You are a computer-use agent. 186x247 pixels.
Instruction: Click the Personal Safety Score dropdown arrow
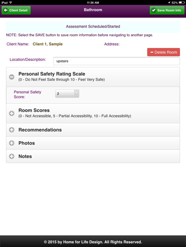pos(77,93)
